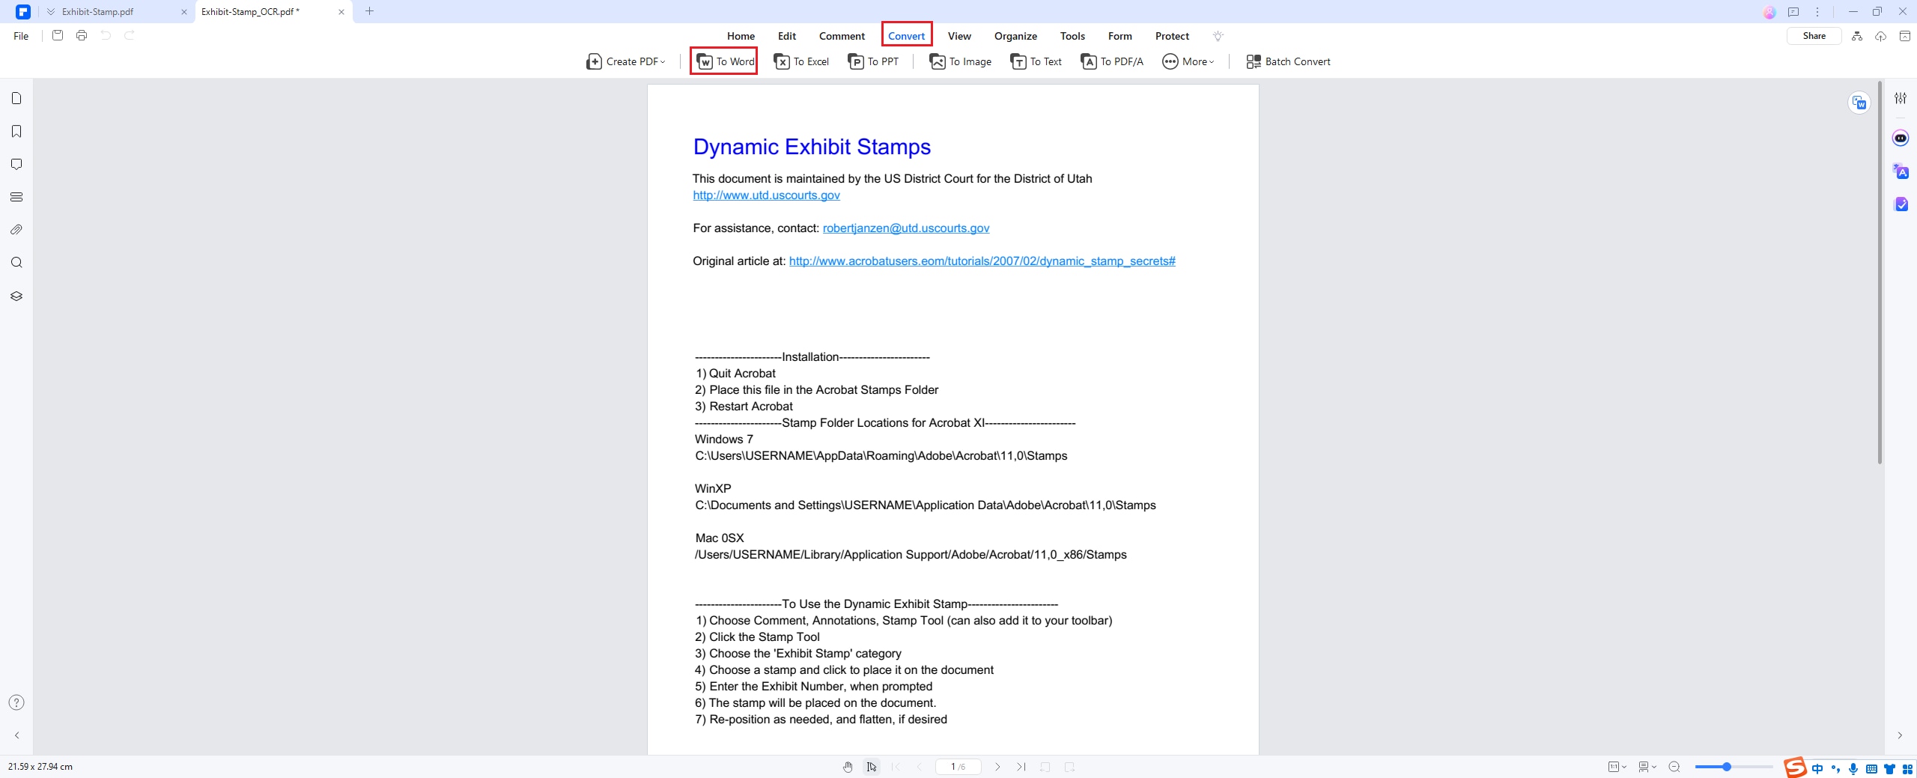Open the three-dot more options menu
Screen dimensions: 1917x778
point(1817,12)
